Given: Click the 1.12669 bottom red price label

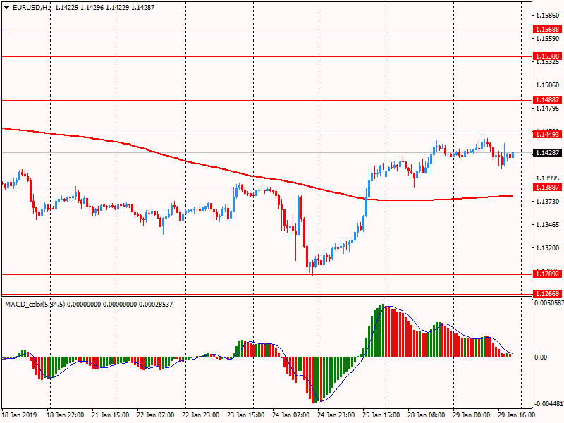Looking at the screenshot, I should point(547,293).
